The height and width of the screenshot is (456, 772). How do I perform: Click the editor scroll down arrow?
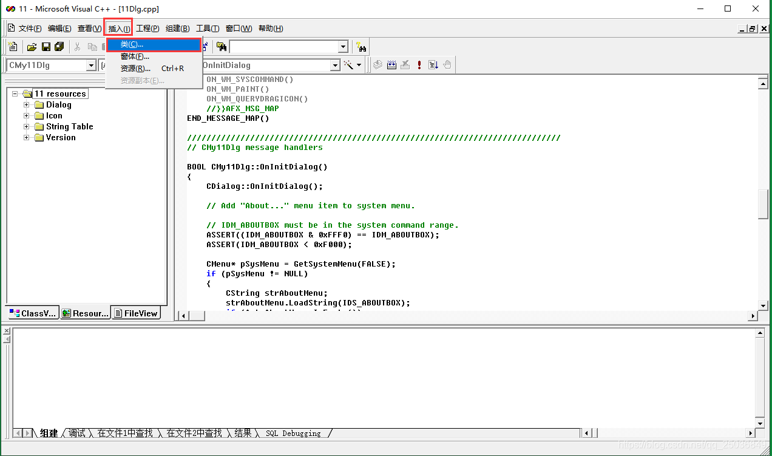pos(764,305)
